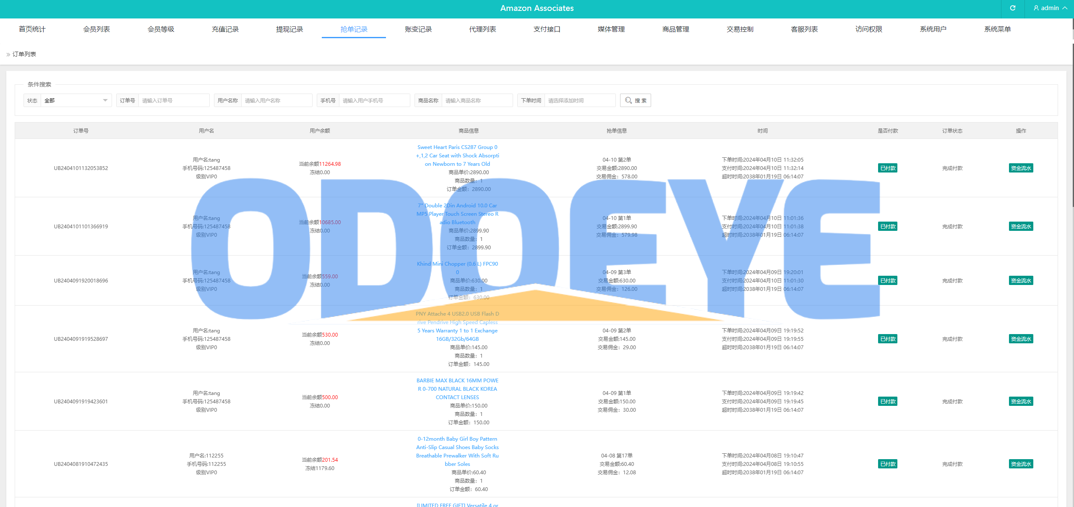This screenshot has width=1074, height=507.
Task: Click balance value 201.54
Action: pyautogui.click(x=330, y=460)
